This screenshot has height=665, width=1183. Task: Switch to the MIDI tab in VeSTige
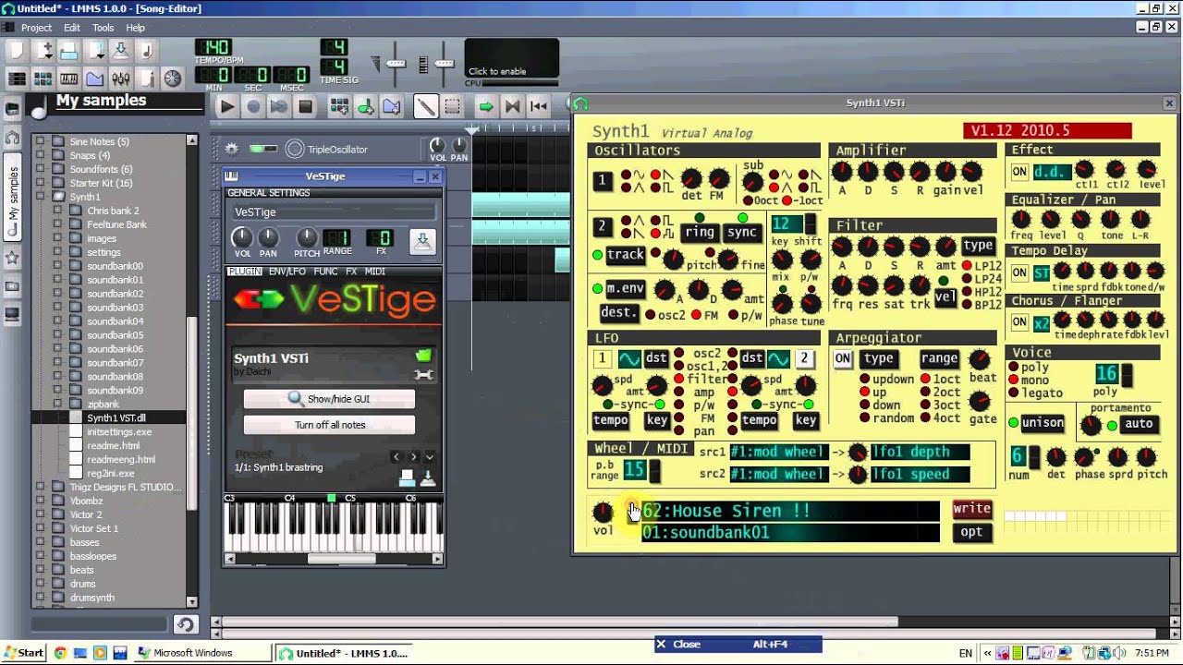[375, 272]
